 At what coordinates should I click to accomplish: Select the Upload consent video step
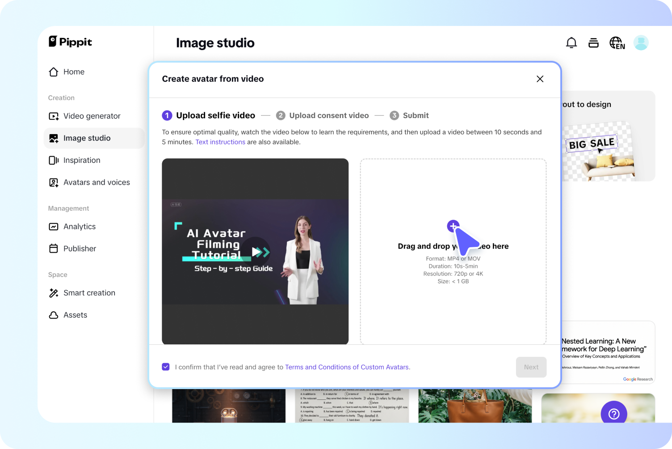[x=323, y=115]
